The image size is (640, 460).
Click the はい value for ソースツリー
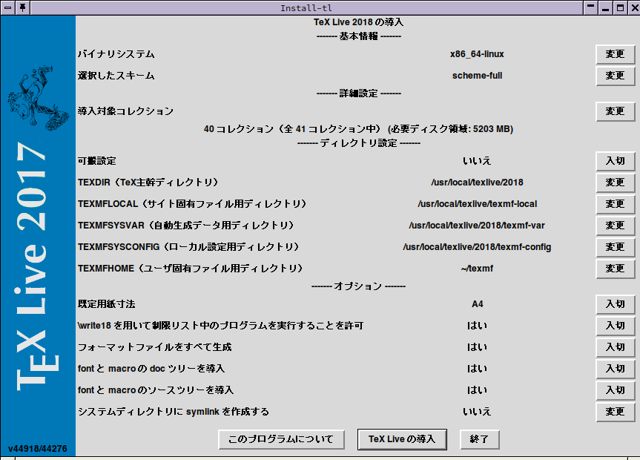coord(477,390)
